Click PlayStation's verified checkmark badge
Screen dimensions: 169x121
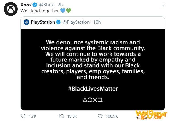[58, 22]
